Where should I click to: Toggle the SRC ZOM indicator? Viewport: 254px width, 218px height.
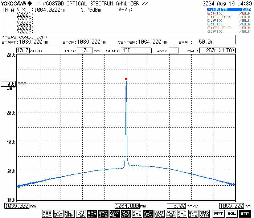(92, 214)
